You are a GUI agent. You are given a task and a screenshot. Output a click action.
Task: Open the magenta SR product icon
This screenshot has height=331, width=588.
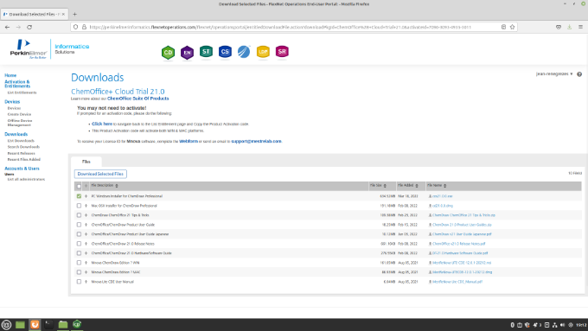click(x=282, y=52)
